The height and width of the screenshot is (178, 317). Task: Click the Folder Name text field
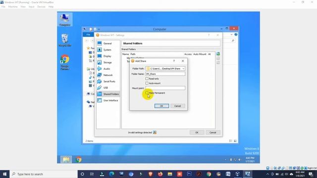[x=165, y=74]
